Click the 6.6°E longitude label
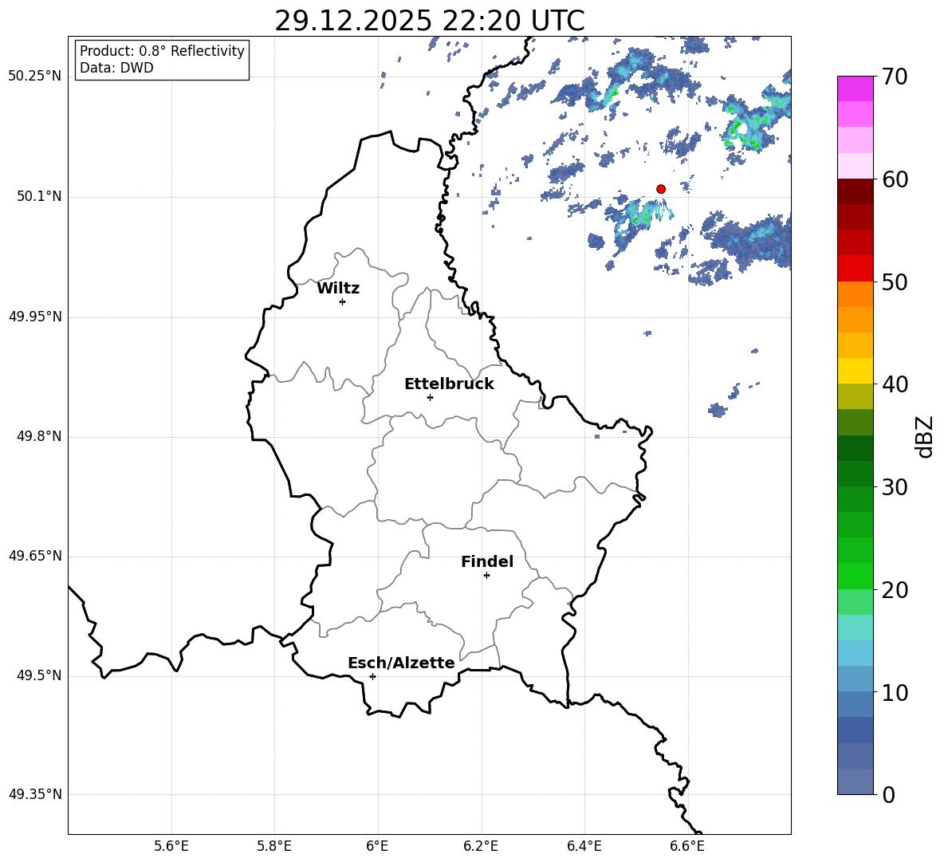 click(687, 846)
